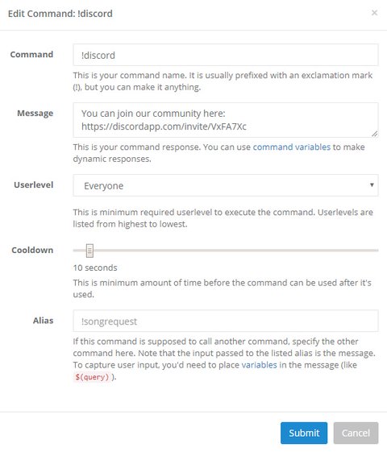The image size is (387, 452).
Task: Click the Command field label
Action: [x=31, y=54]
